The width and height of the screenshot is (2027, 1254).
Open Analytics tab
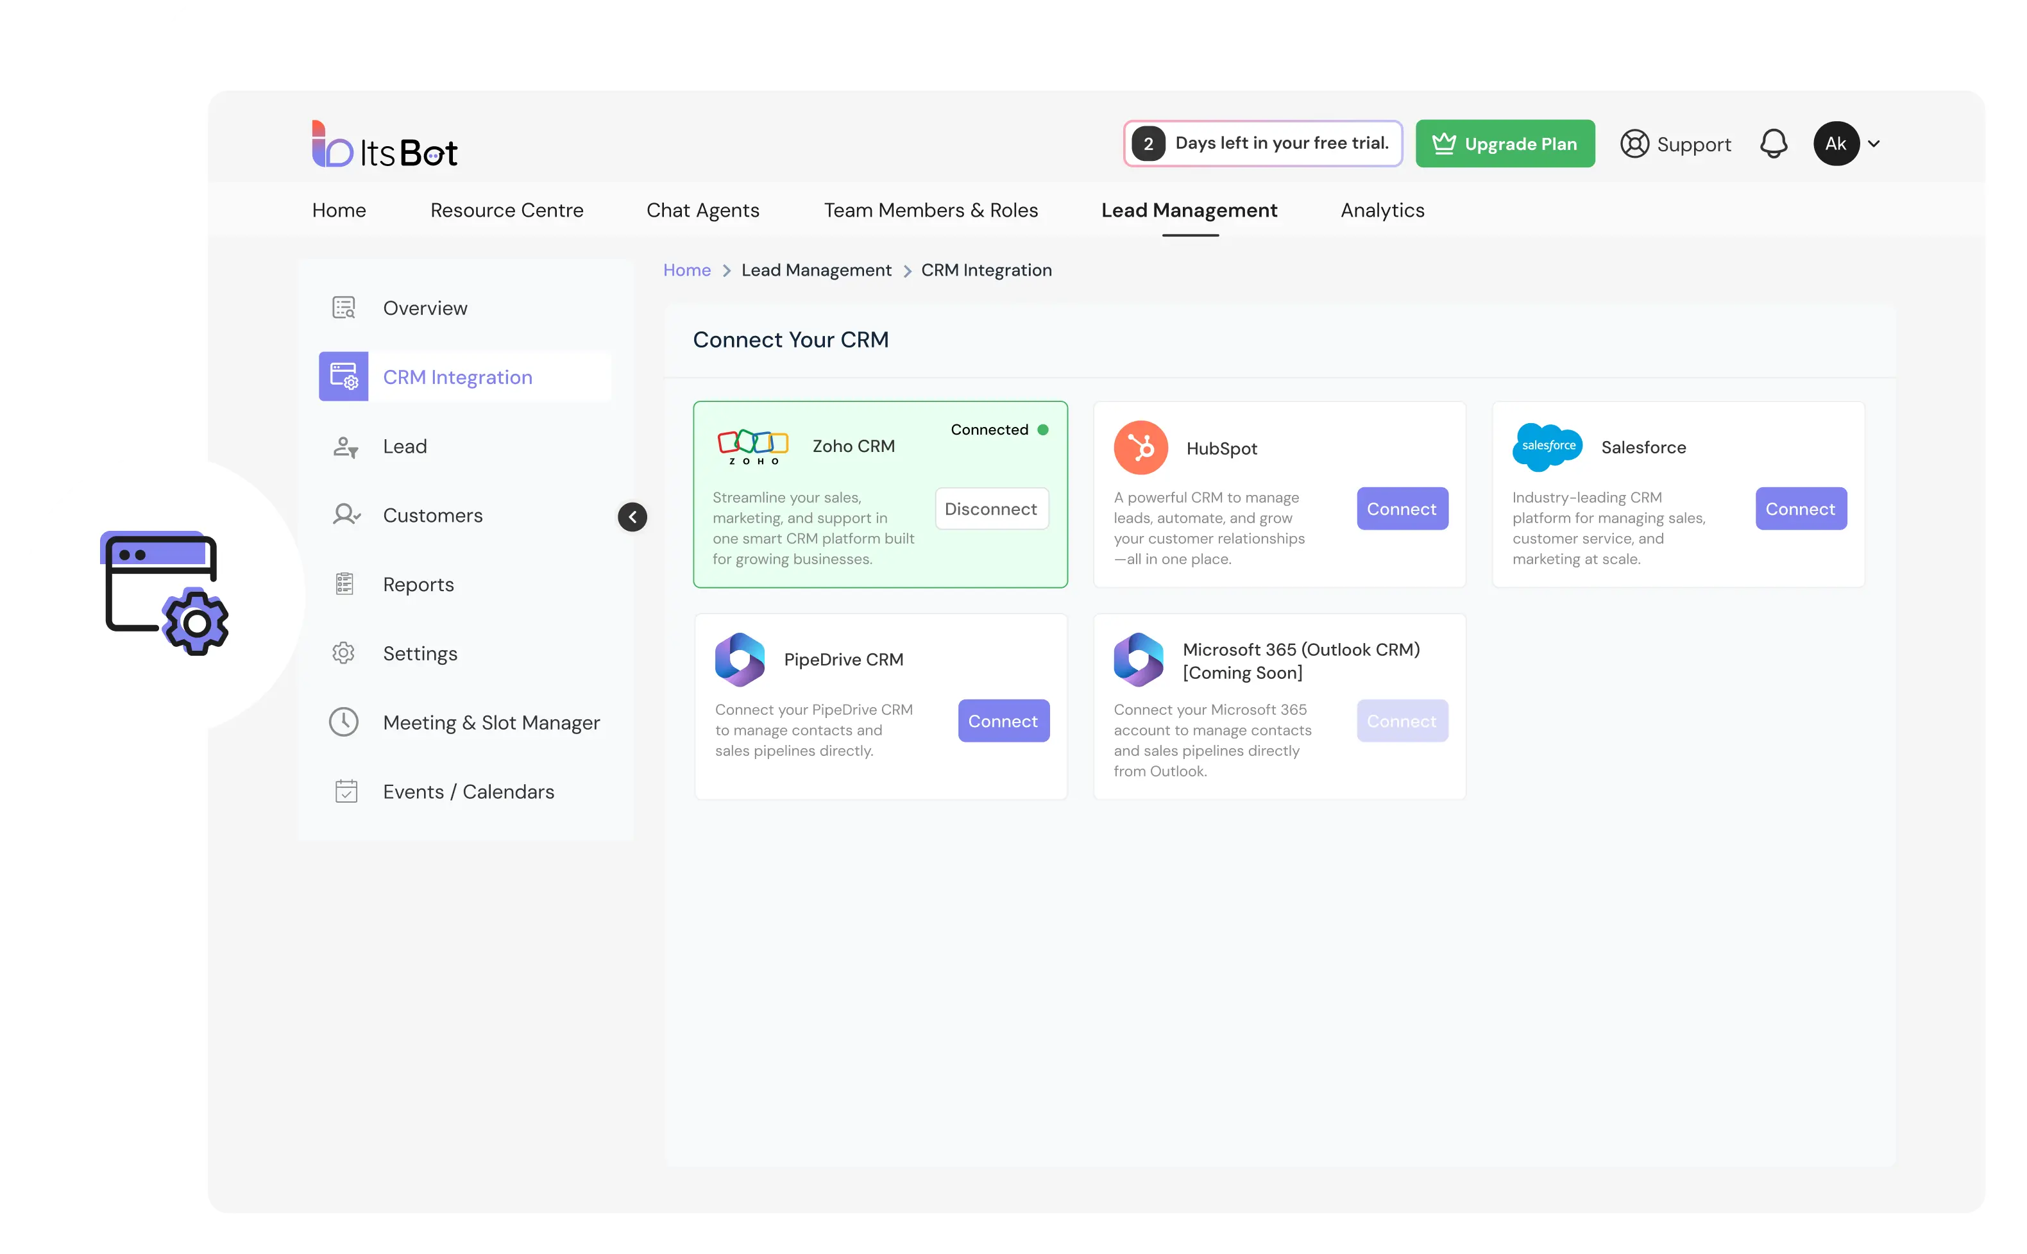point(1382,211)
